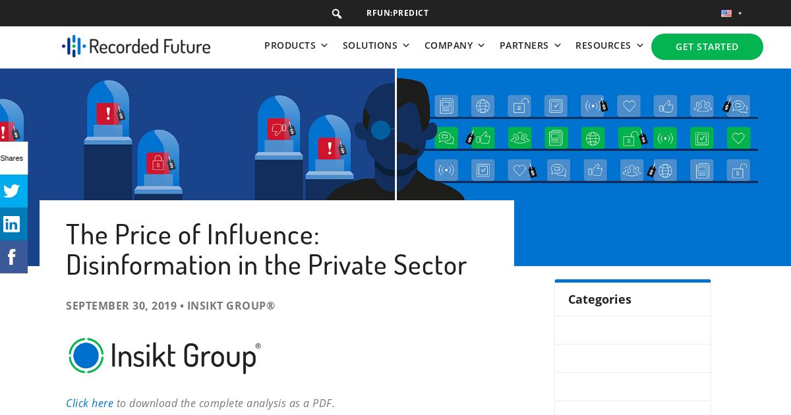
Task: Expand the Solutions dropdown menu
Action: point(376,45)
